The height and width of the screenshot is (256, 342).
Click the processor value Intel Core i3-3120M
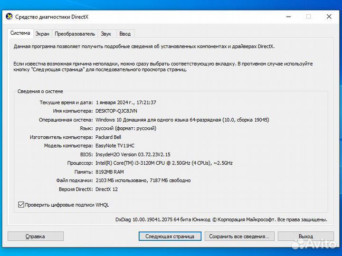point(164,163)
